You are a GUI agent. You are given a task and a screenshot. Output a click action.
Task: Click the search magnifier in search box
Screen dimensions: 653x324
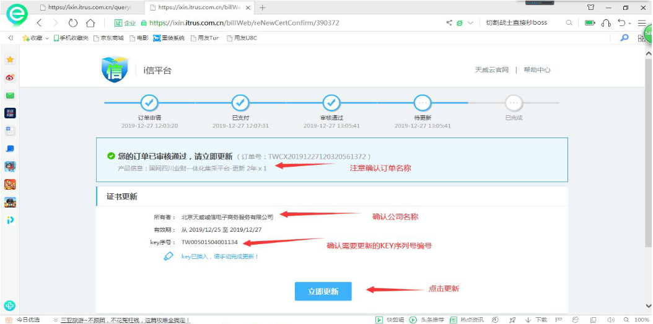569,23
